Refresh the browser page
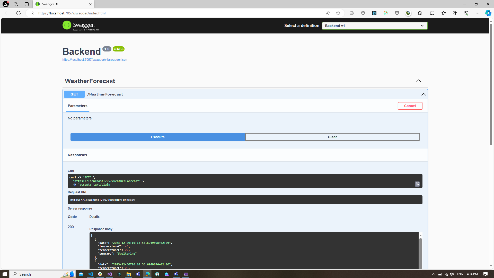 (x=19, y=13)
